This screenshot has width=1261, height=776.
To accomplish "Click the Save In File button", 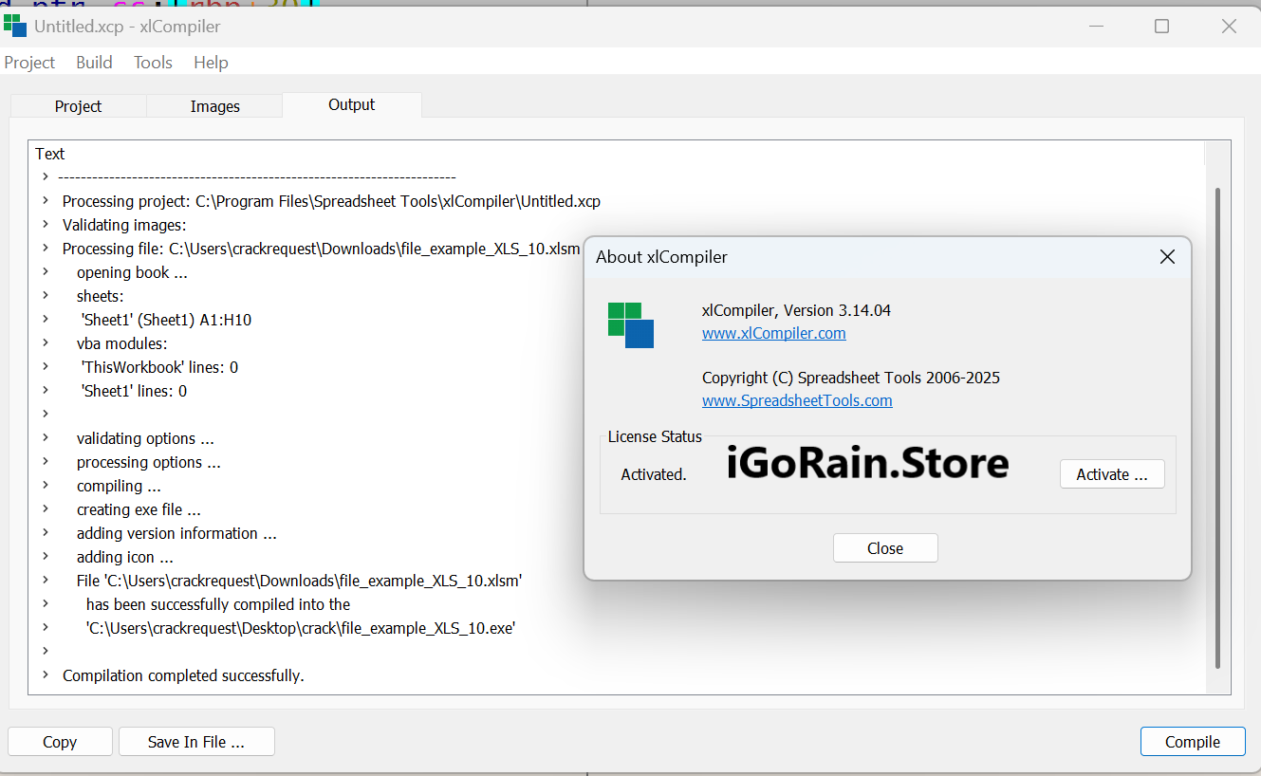I will coord(196,742).
